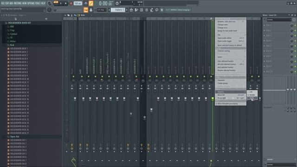Toggle Allow threaded processing checkmark
This screenshot has height=167, width=297.
231,104
